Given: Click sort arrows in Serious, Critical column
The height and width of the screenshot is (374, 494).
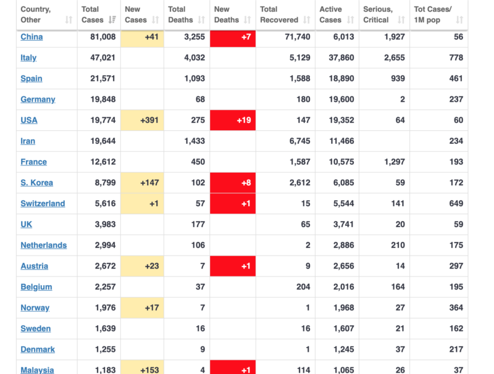Looking at the screenshot, I should click(x=401, y=20).
